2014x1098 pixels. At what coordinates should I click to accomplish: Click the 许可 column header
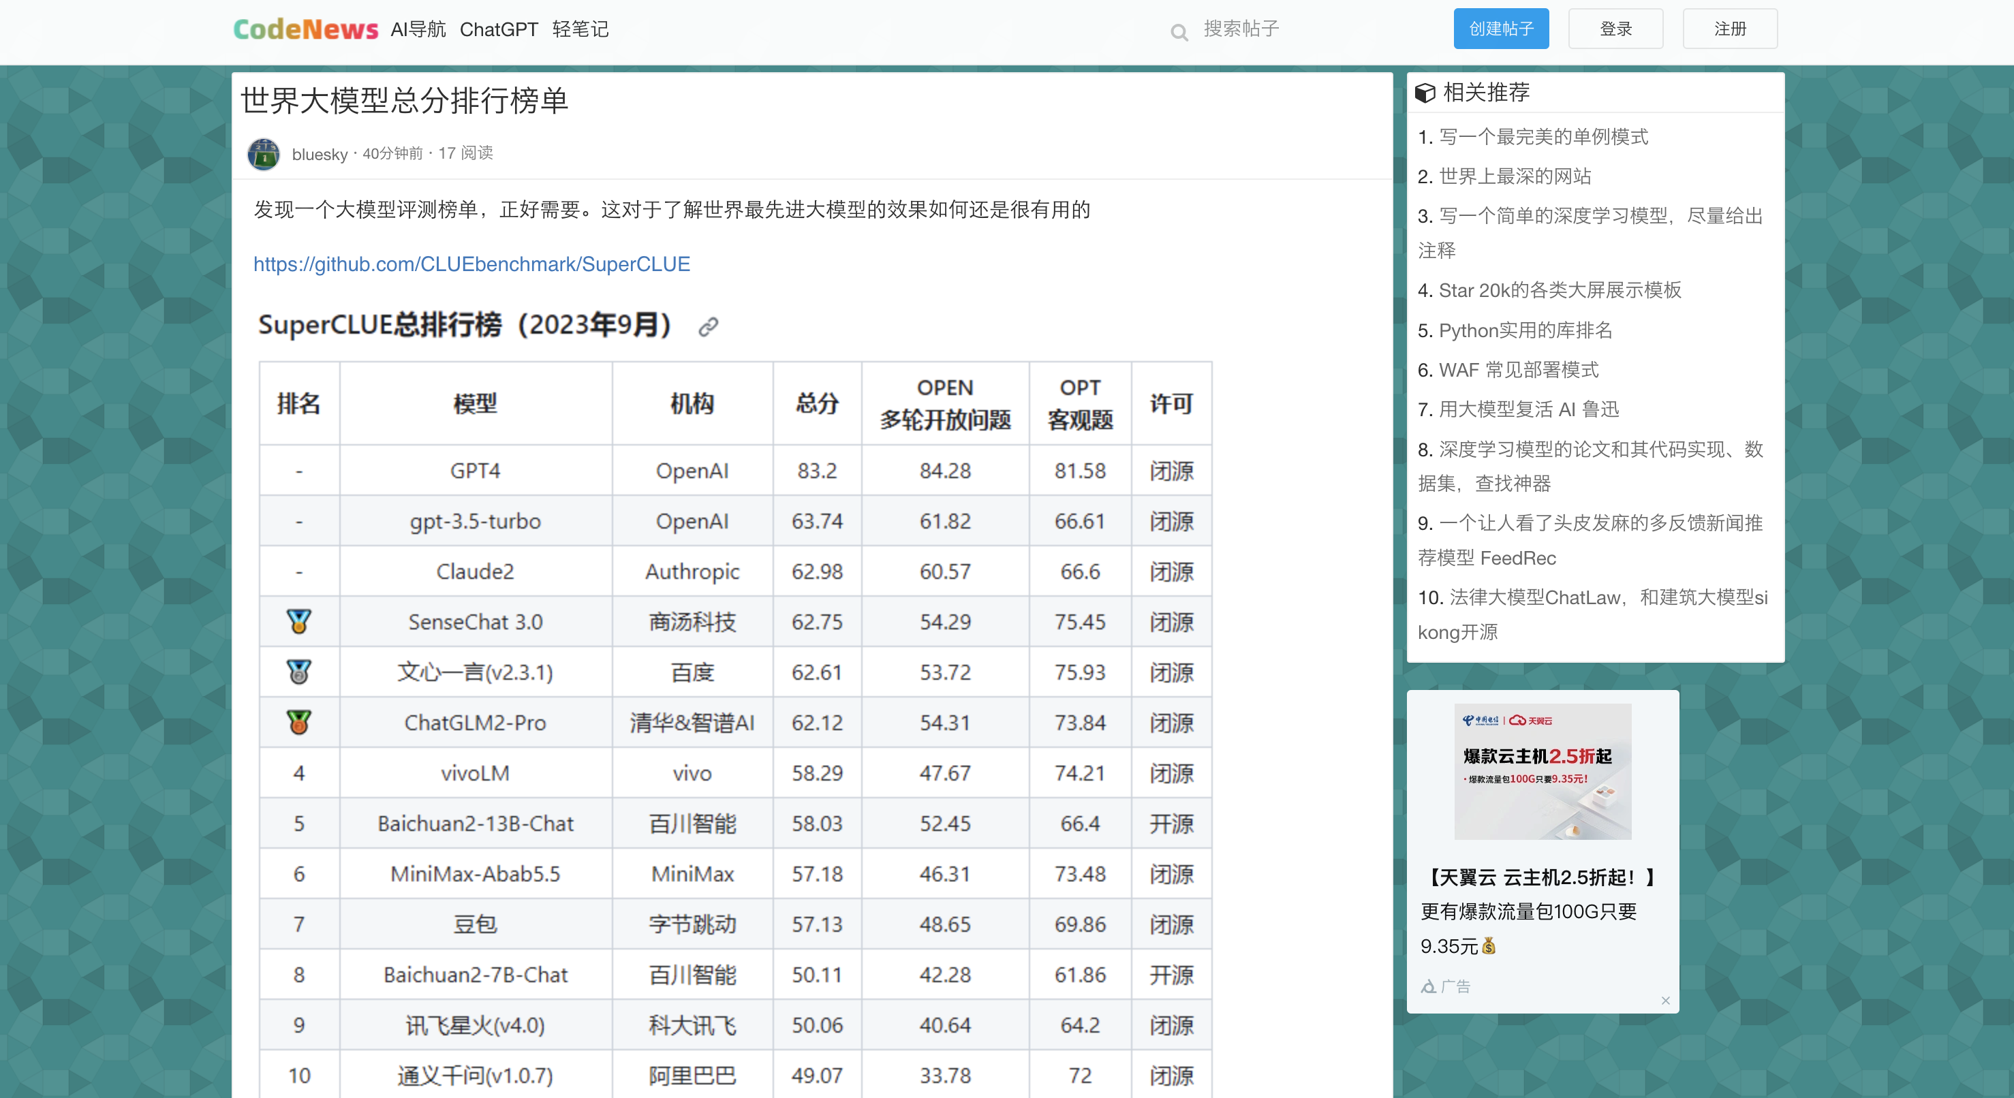1171,404
